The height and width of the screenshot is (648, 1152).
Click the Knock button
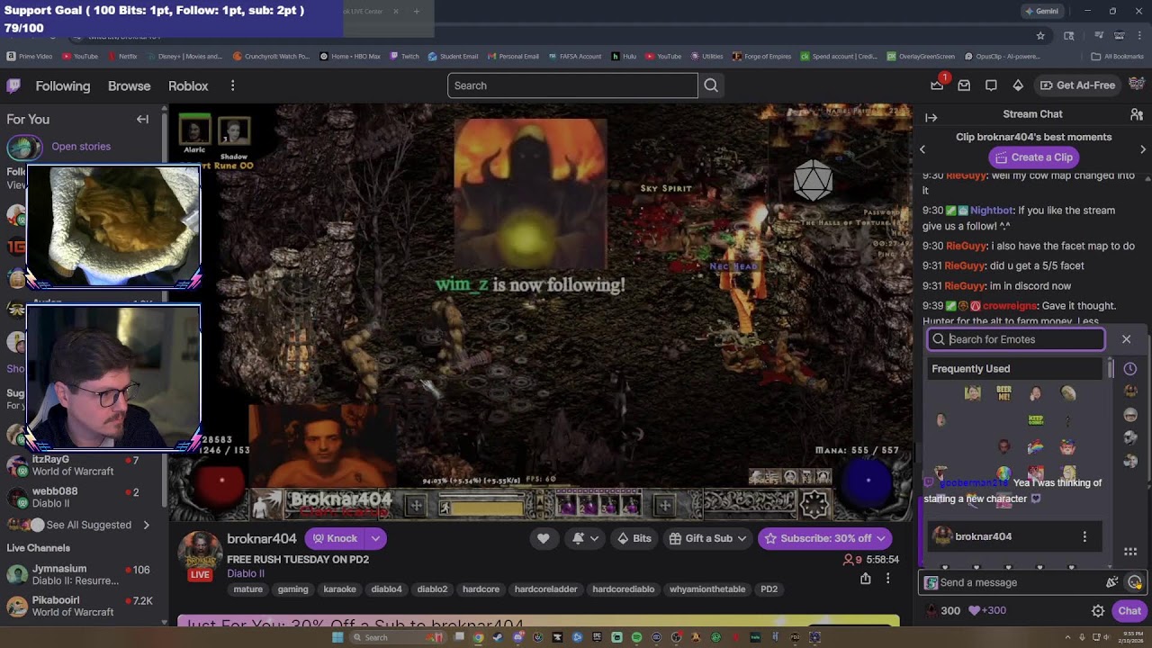335,538
